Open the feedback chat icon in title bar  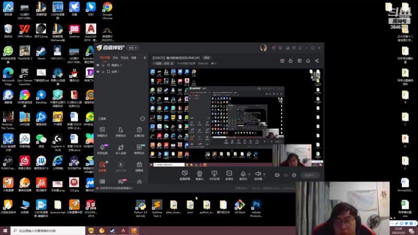pyautogui.click(x=280, y=48)
